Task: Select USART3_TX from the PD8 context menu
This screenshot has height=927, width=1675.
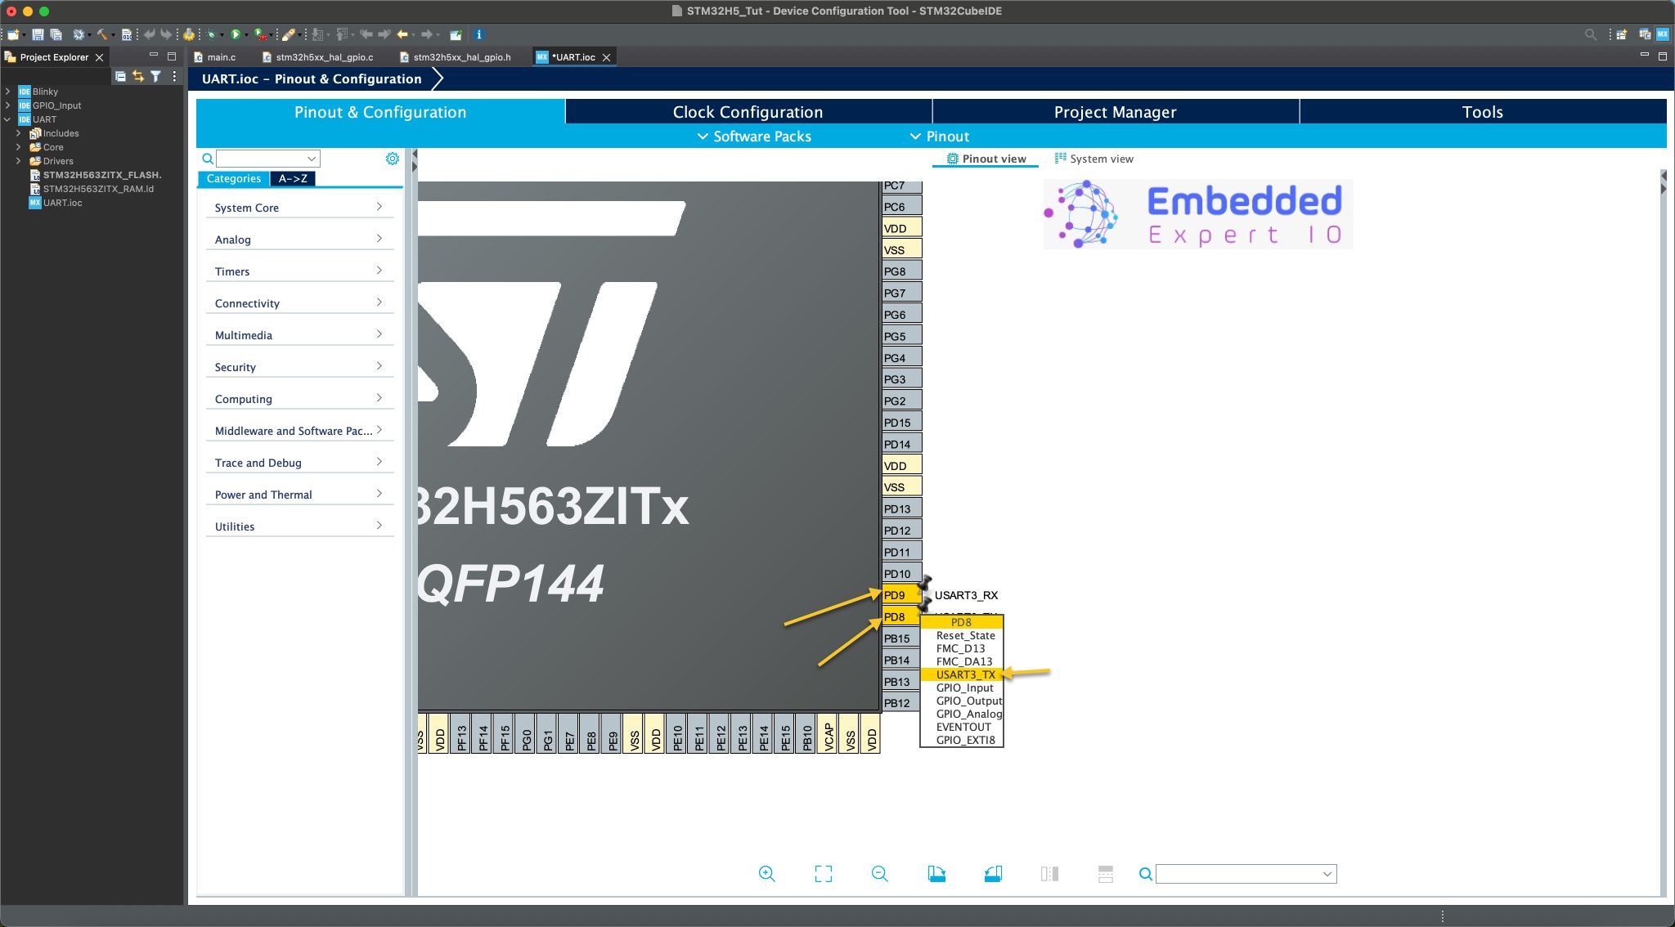Action: tap(965, 674)
